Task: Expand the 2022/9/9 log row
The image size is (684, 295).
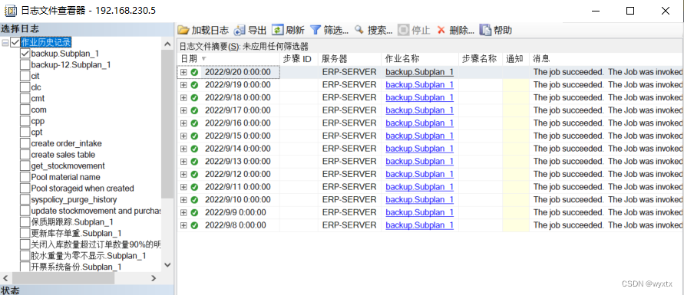Action: 183,213
